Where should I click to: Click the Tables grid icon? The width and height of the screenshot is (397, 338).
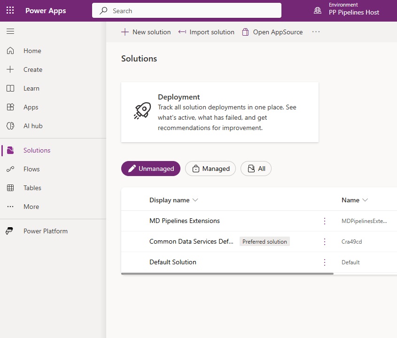pos(10,188)
